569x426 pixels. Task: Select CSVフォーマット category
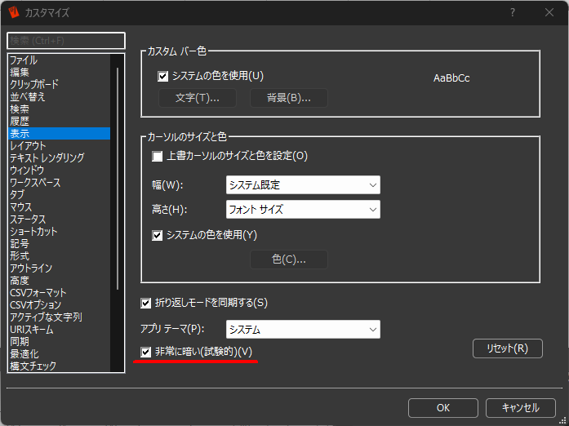[59, 293]
